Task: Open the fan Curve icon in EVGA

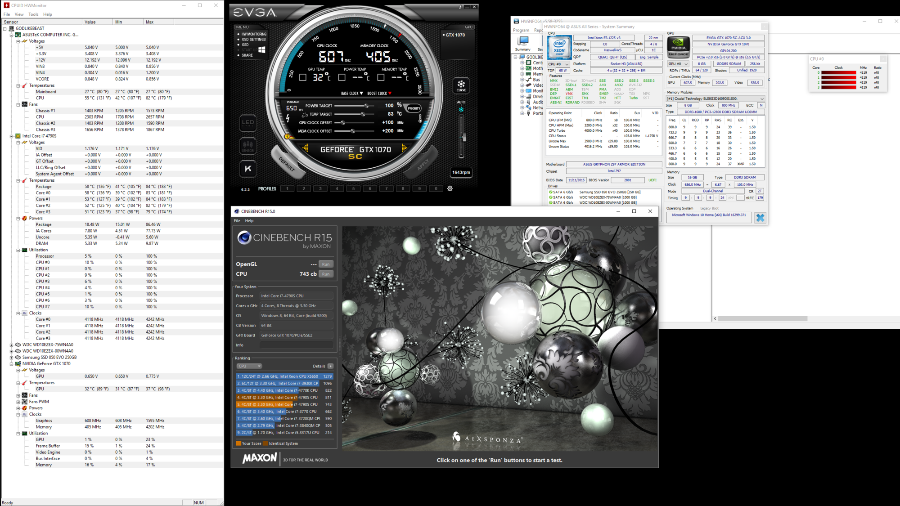Action: [461, 85]
